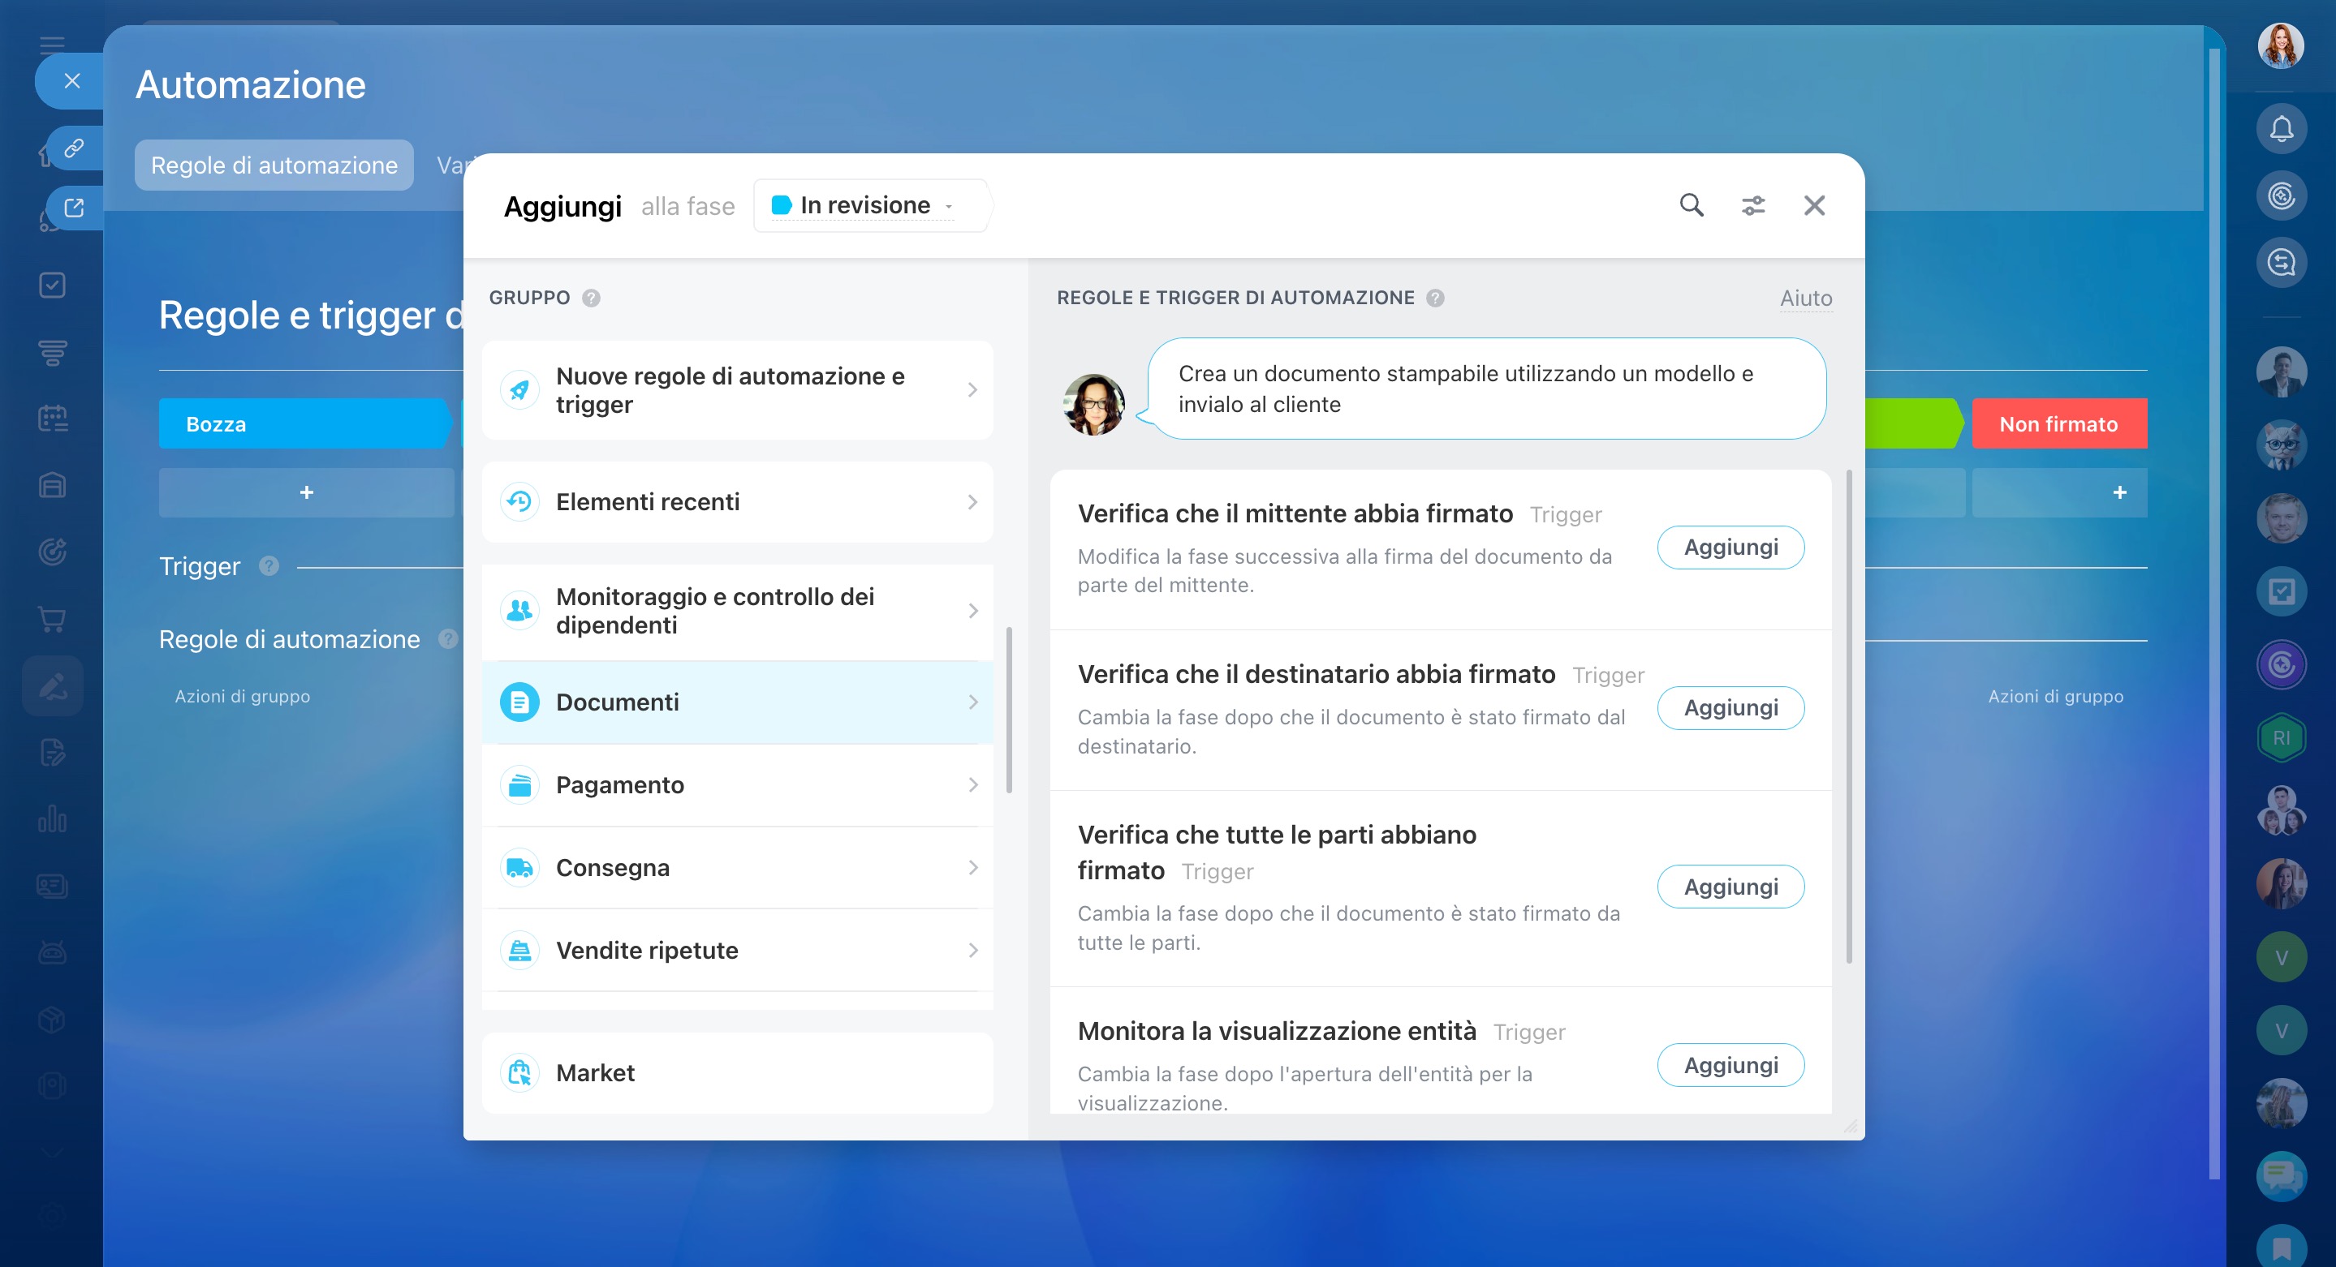2336x1267 pixels.
Task: Open the notifications bell in the right sidebar
Action: click(2281, 130)
